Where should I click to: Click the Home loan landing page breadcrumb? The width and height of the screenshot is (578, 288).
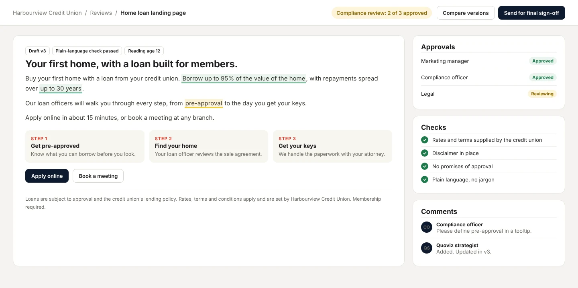(153, 13)
